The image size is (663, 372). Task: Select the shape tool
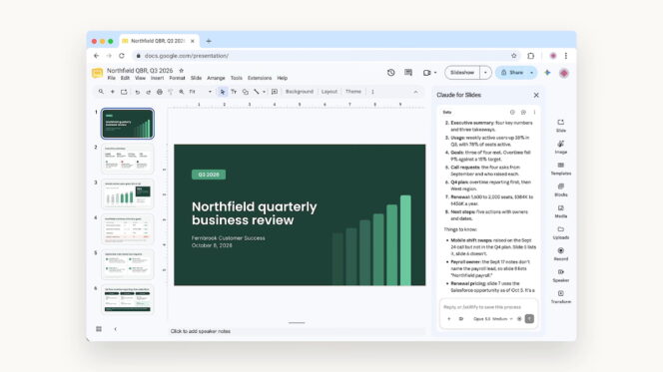click(246, 92)
